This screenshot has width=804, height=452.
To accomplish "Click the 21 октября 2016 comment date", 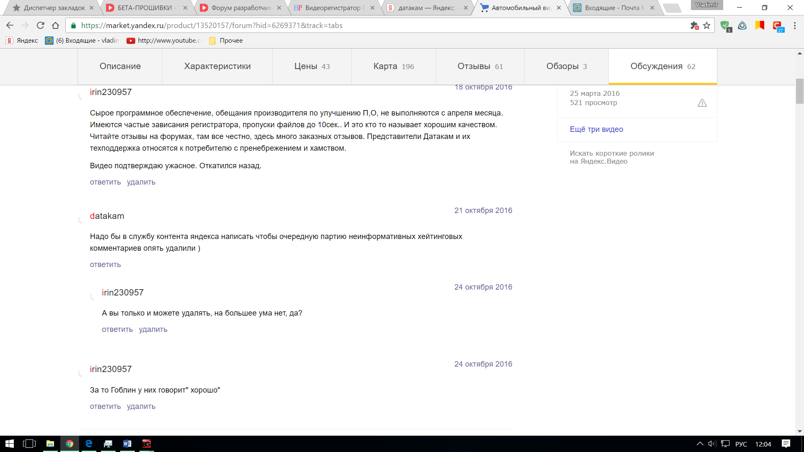I will pos(483,211).
